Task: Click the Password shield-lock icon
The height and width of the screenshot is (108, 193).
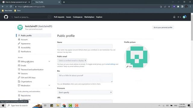Action: click(x=19, y=69)
